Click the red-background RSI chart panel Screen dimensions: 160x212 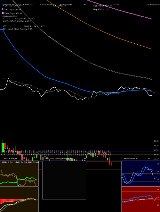coord(140,199)
